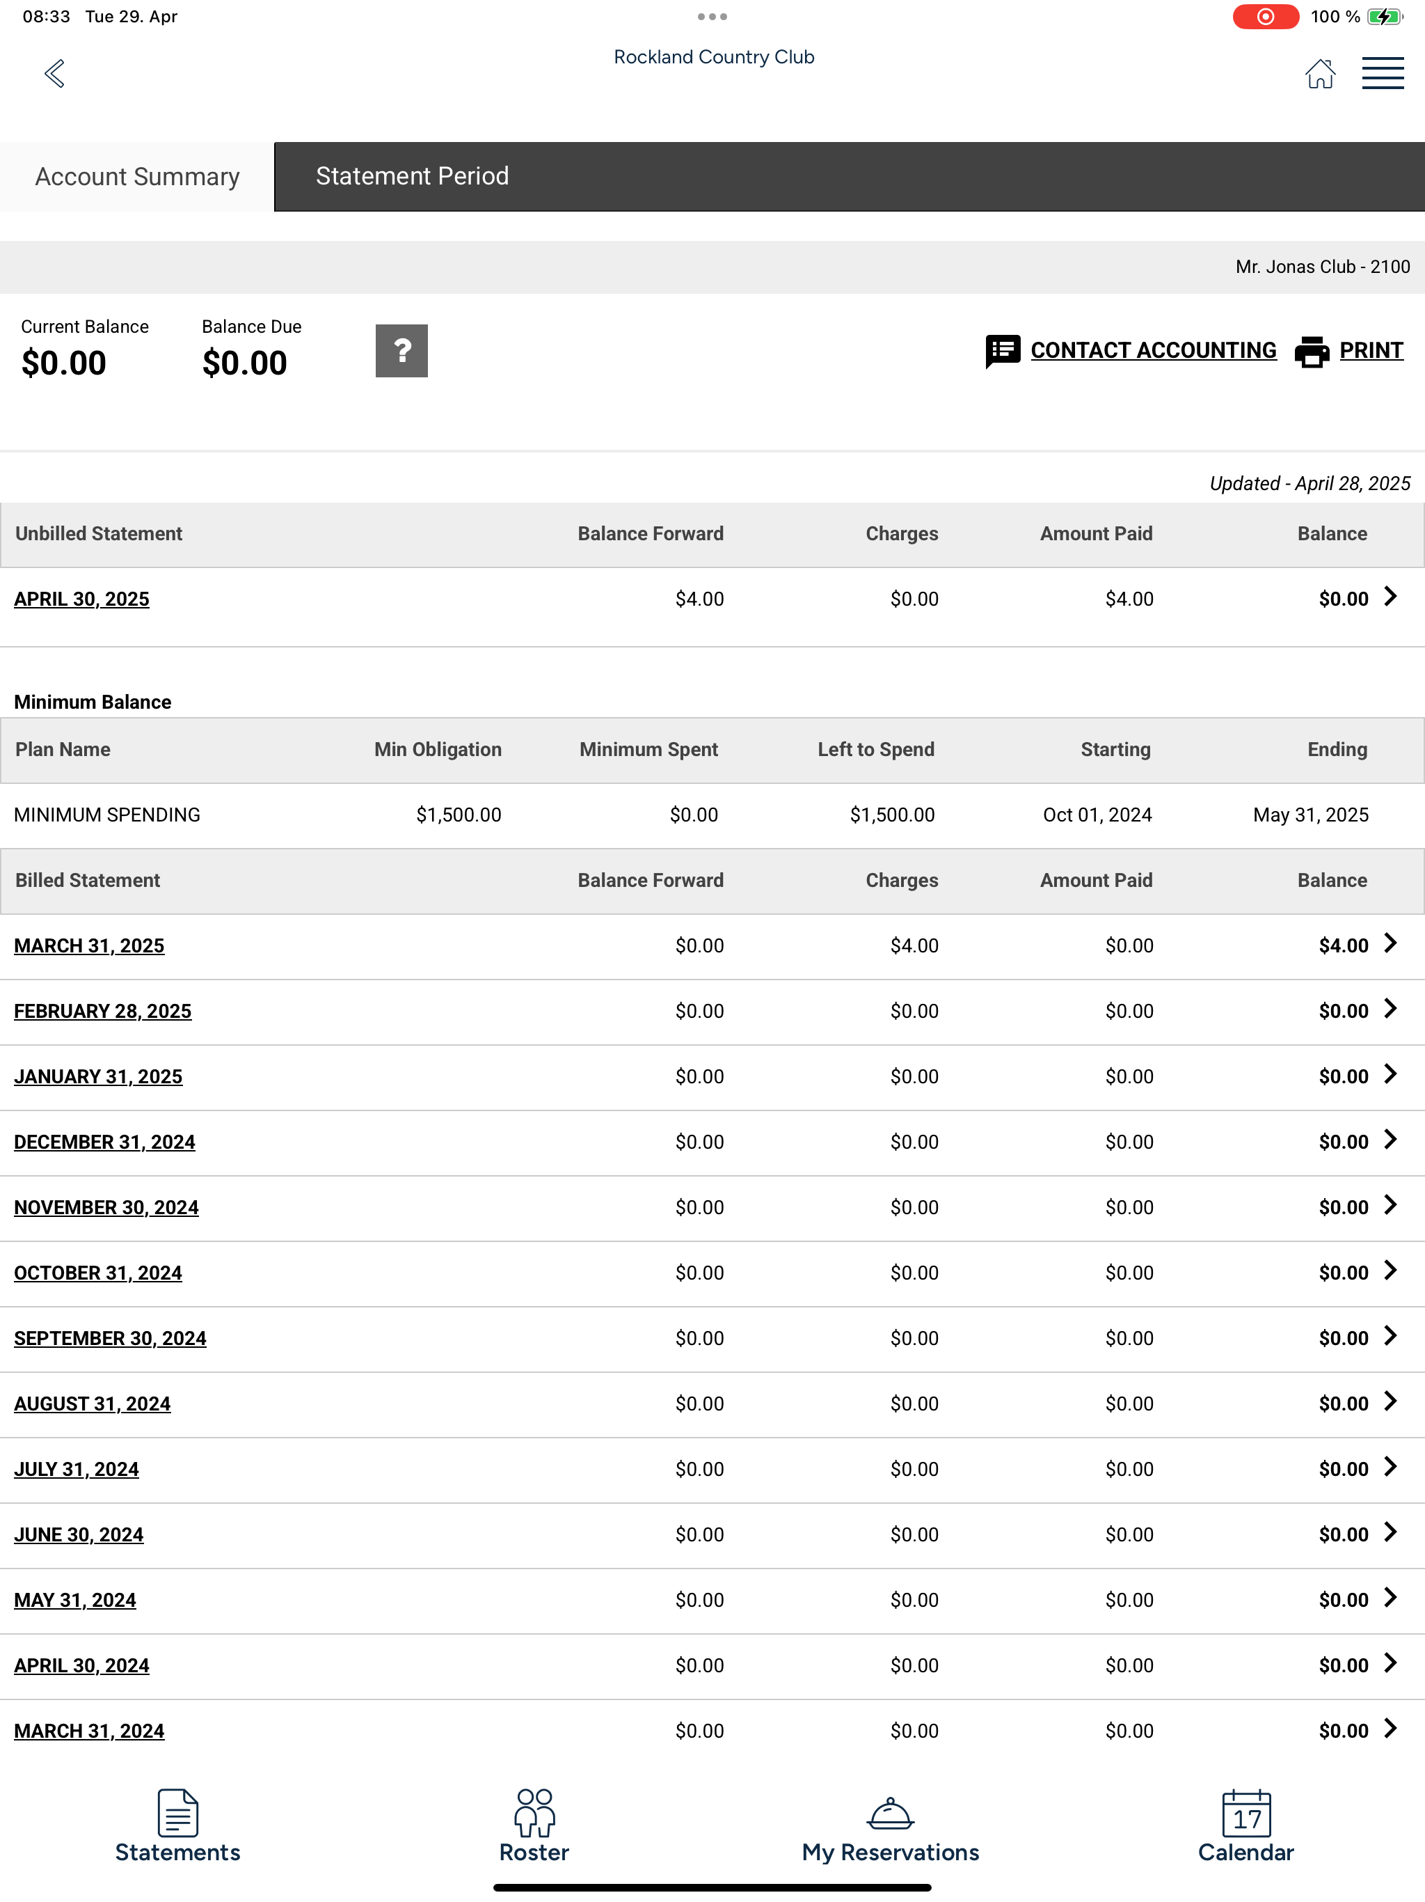
Task: Tap the printer icon
Action: click(1311, 351)
